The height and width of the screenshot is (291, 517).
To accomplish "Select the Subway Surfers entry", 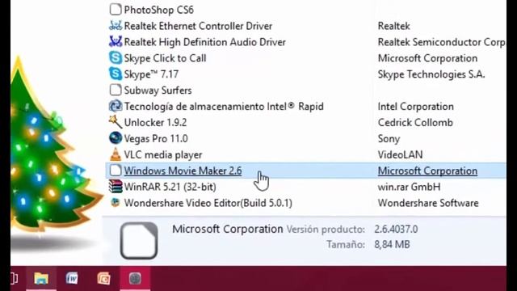I will pos(158,90).
